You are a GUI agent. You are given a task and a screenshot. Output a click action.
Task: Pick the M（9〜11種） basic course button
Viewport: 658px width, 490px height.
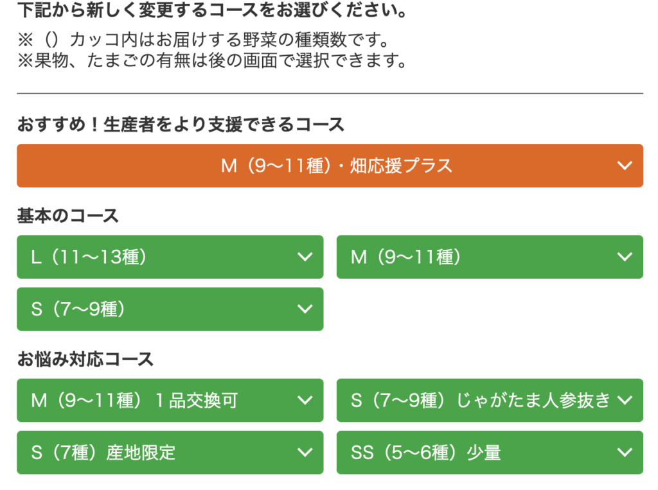pos(406,257)
